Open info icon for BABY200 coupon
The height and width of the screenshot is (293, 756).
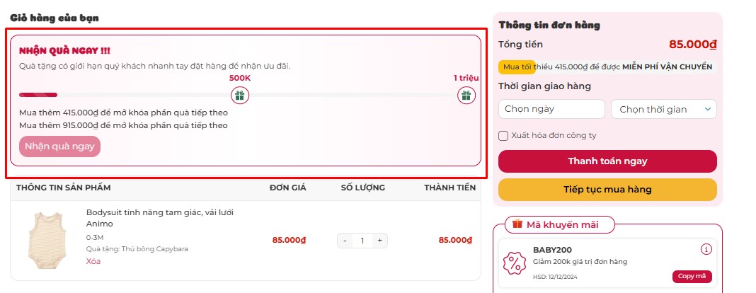pyautogui.click(x=706, y=249)
